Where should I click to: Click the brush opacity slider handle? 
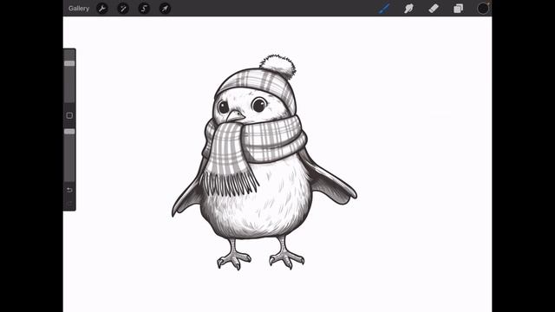69,132
